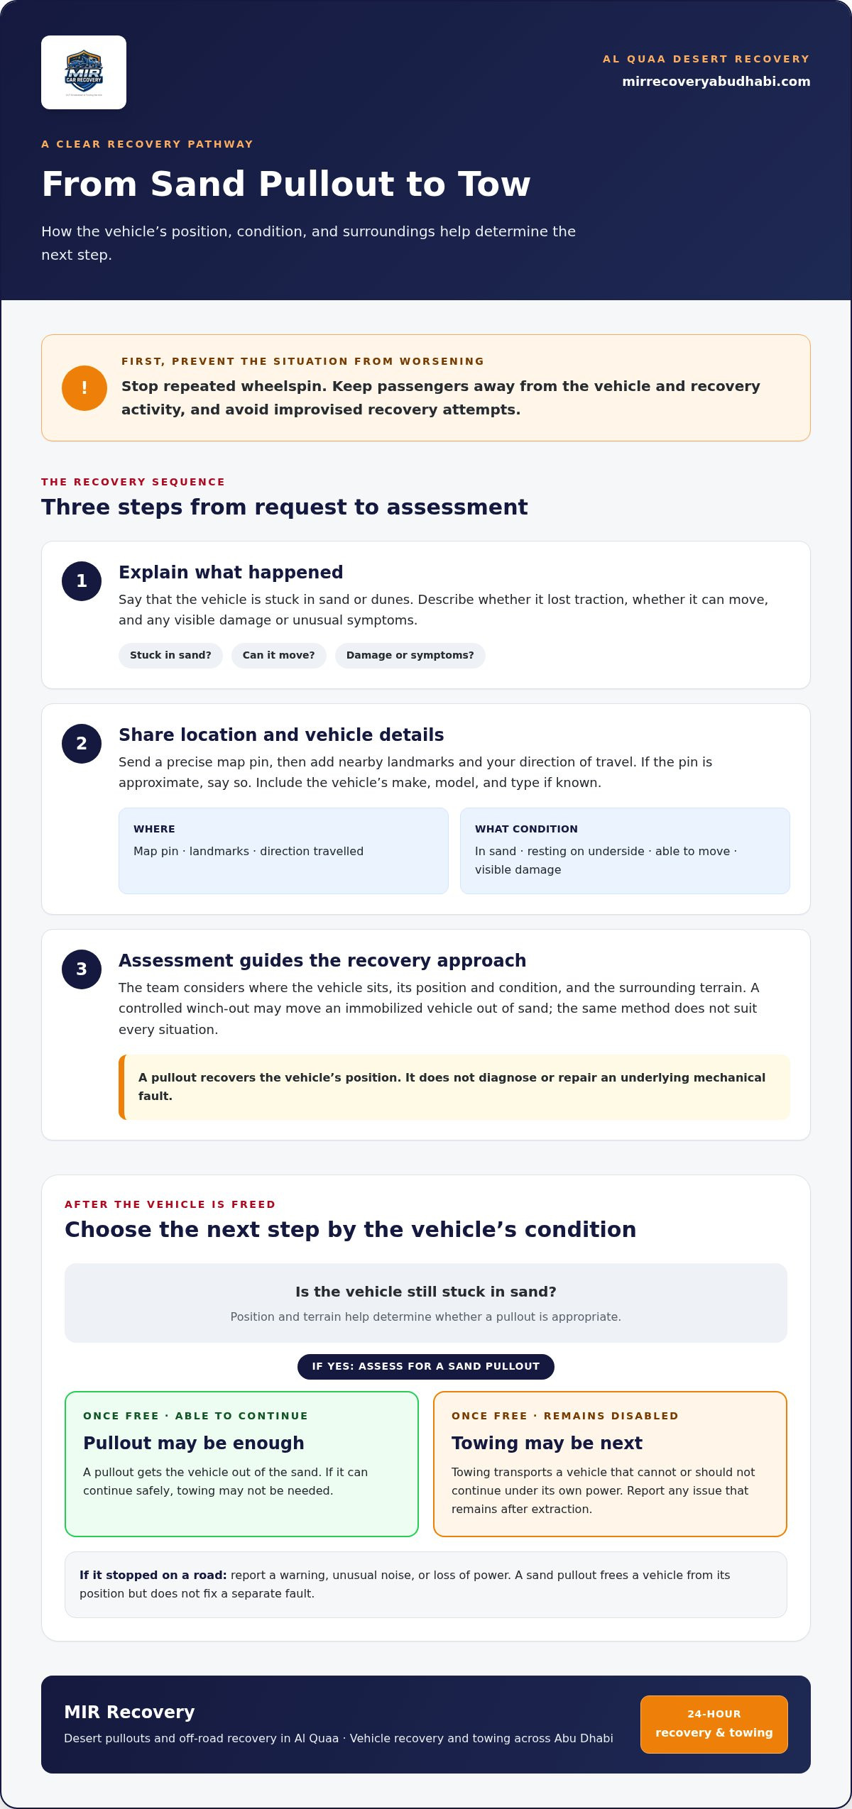Click the WHERE info card
The height and width of the screenshot is (1809, 852).
click(x=283, y=850)
